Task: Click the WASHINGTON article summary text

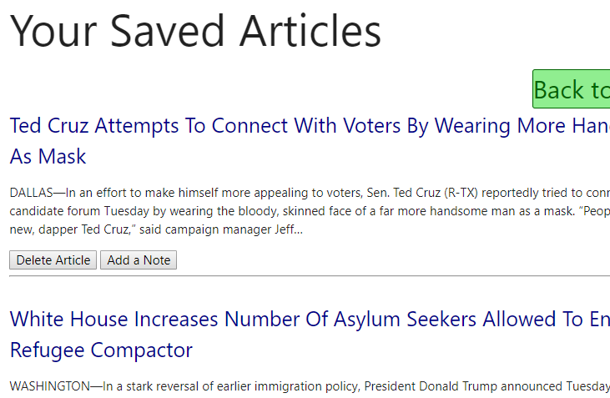Action: tap(310, 386)
